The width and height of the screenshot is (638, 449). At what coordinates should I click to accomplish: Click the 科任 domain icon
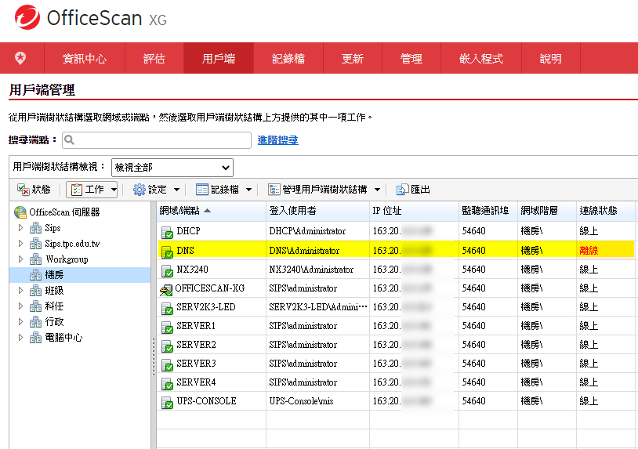[x=36, y=306]
